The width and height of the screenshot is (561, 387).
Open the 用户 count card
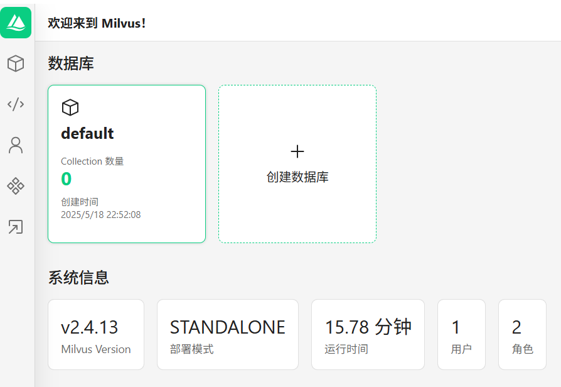point(461,334)
